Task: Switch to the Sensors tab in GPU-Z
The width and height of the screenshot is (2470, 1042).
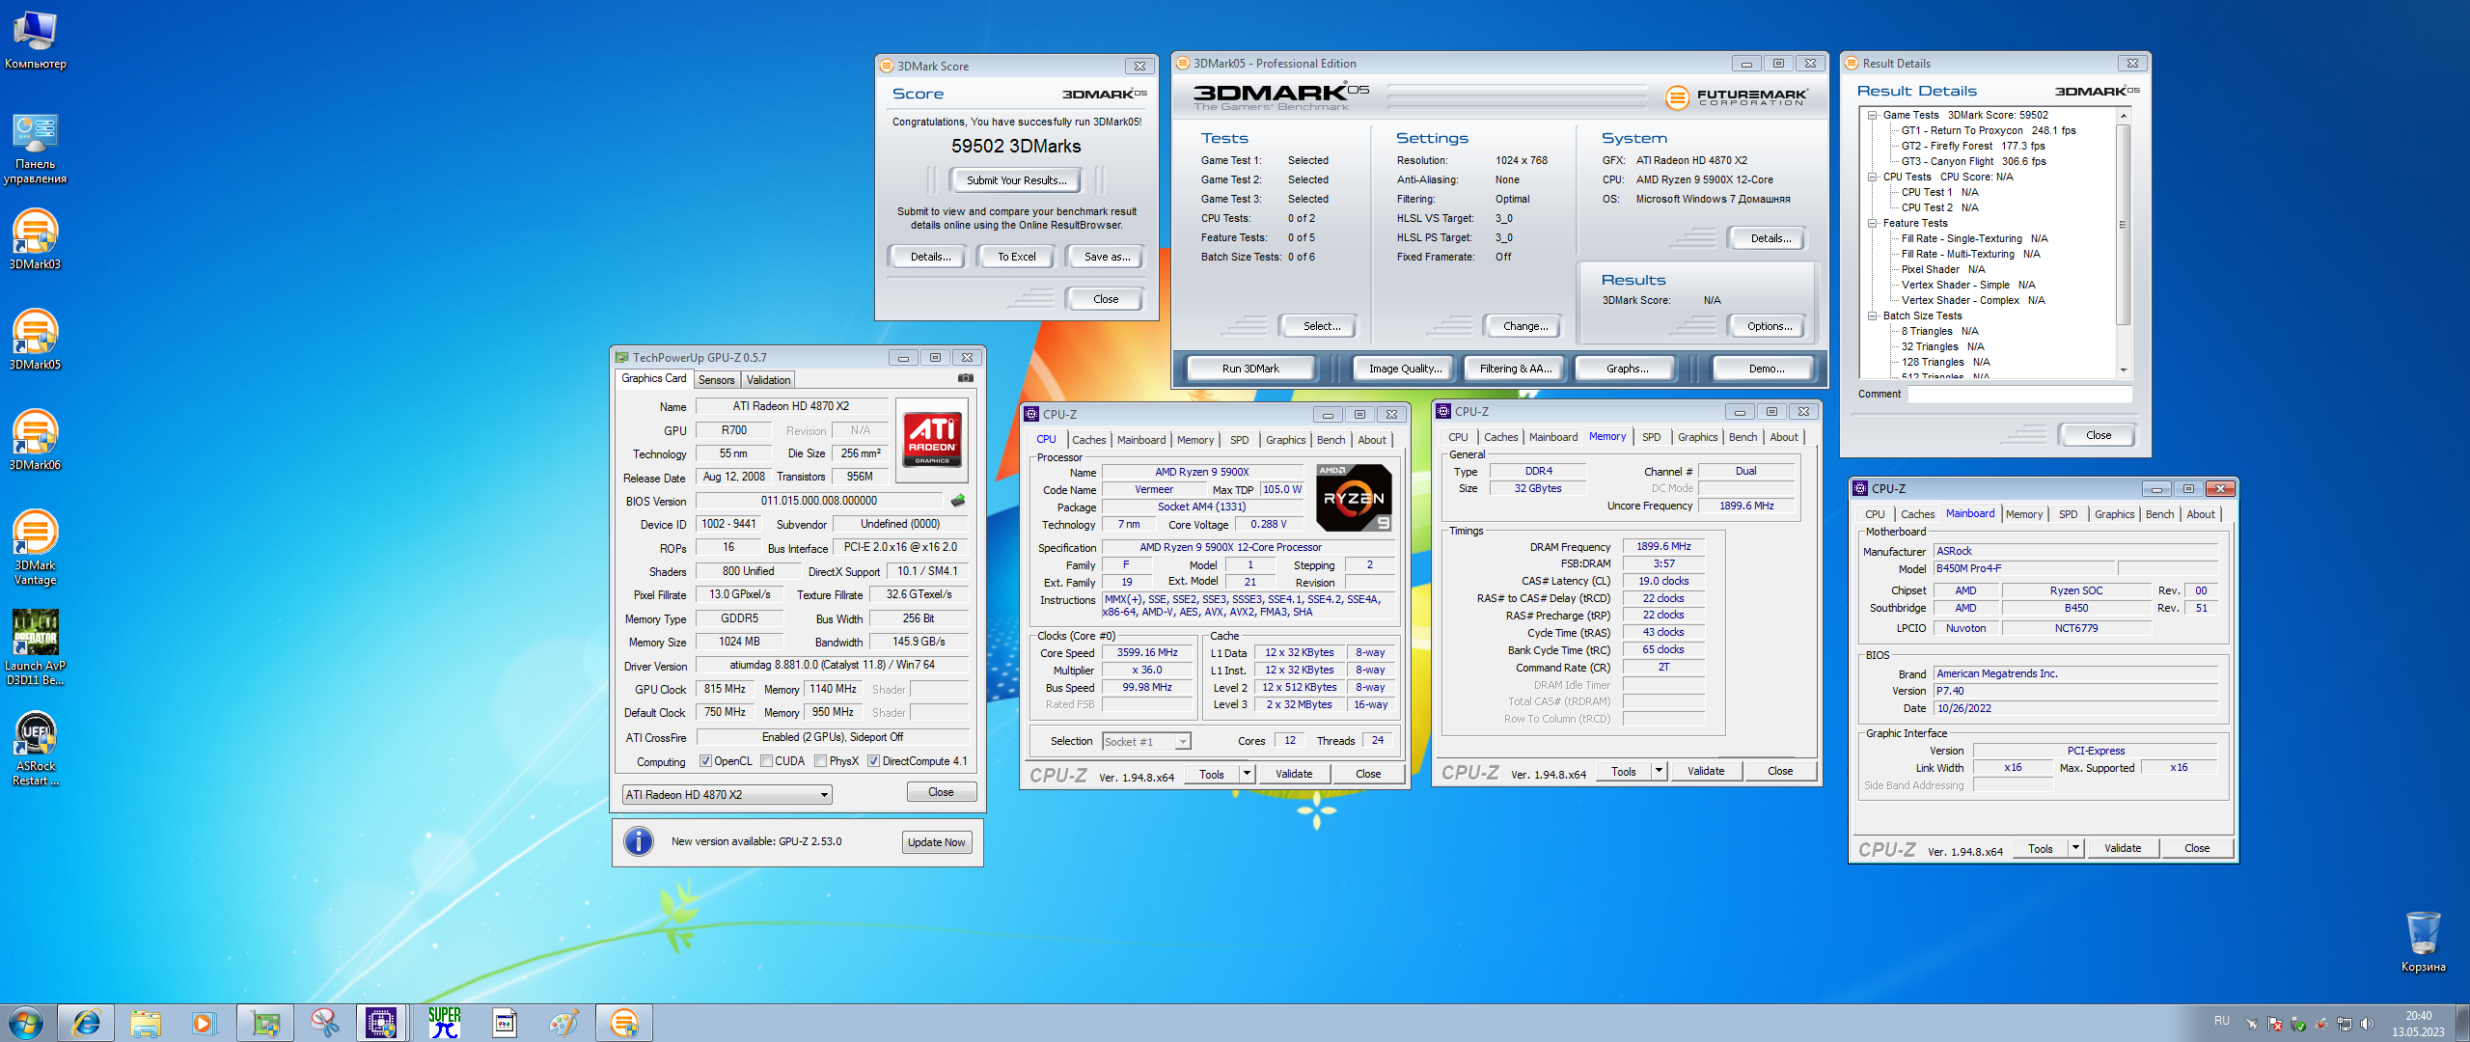Action: click(x=716, y=380)
